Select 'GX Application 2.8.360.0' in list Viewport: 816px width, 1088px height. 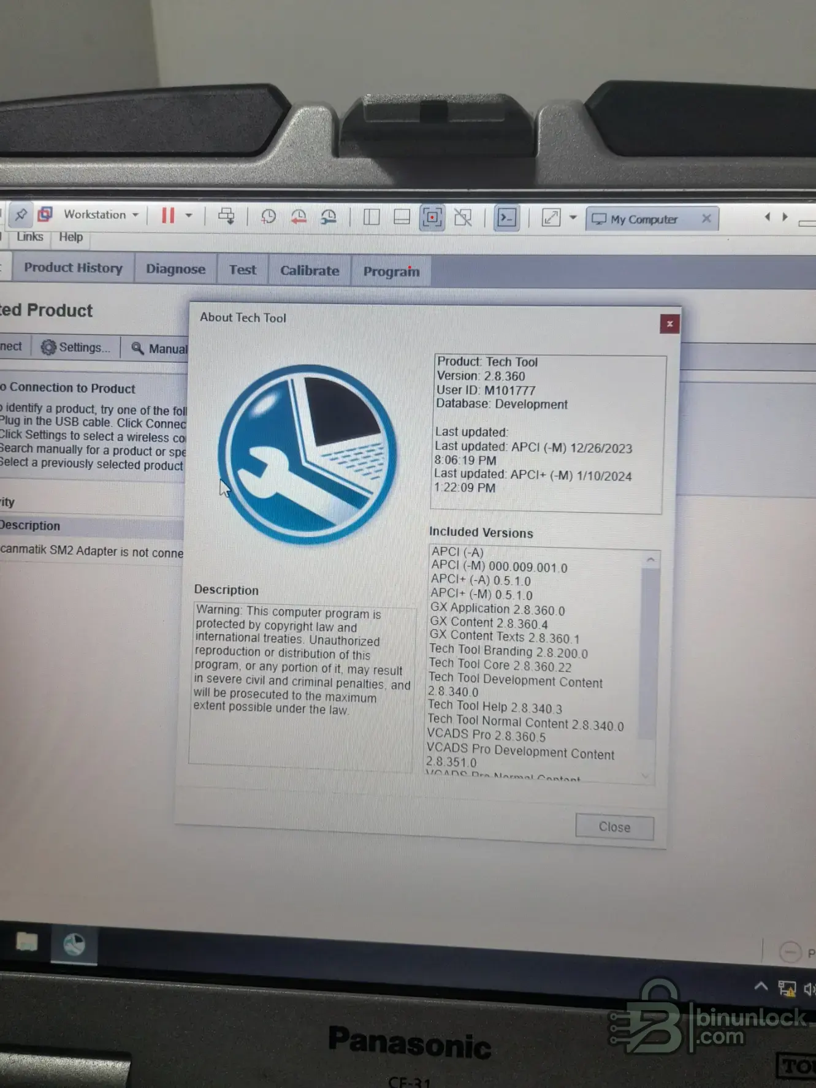497,609
